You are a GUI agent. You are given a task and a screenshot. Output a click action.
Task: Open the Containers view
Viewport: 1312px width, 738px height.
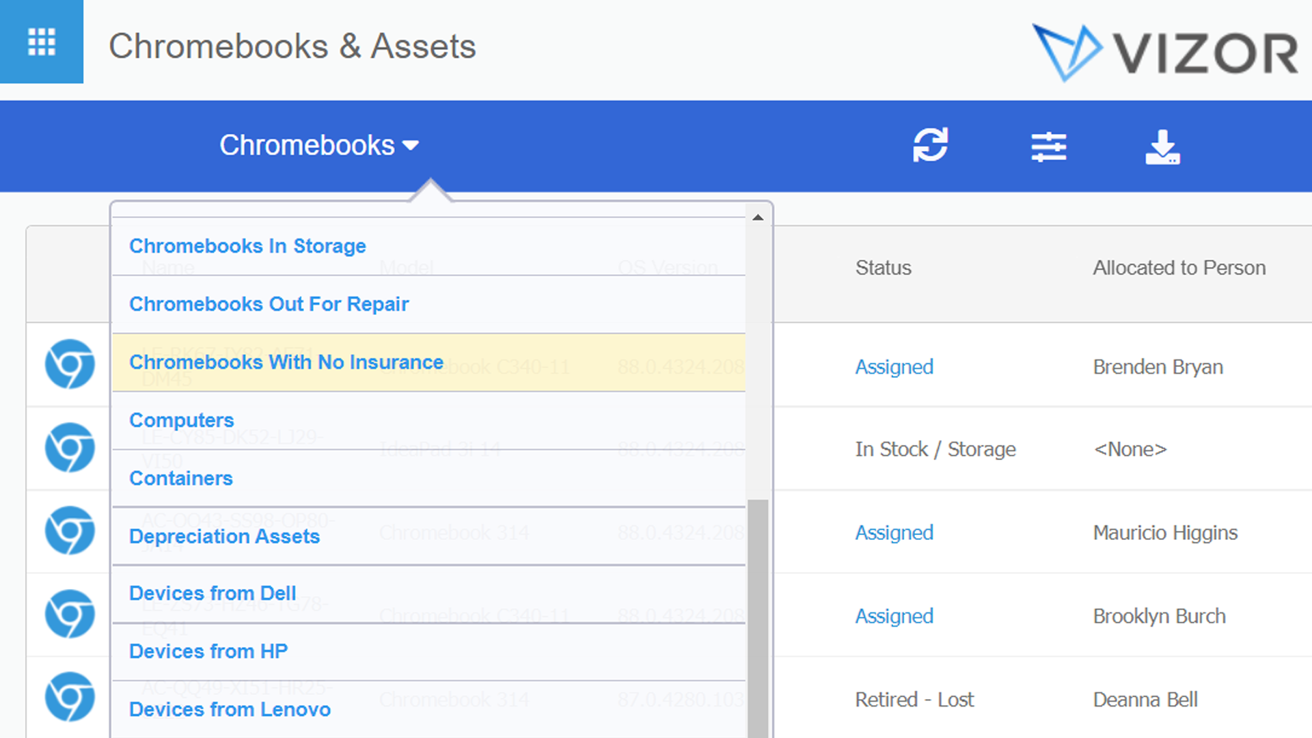(428, 478)
